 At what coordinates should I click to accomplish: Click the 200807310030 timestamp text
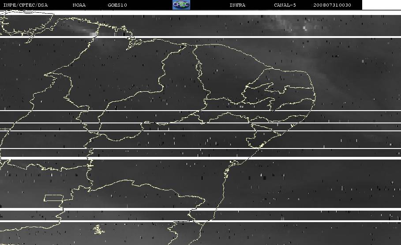point(332,5)
